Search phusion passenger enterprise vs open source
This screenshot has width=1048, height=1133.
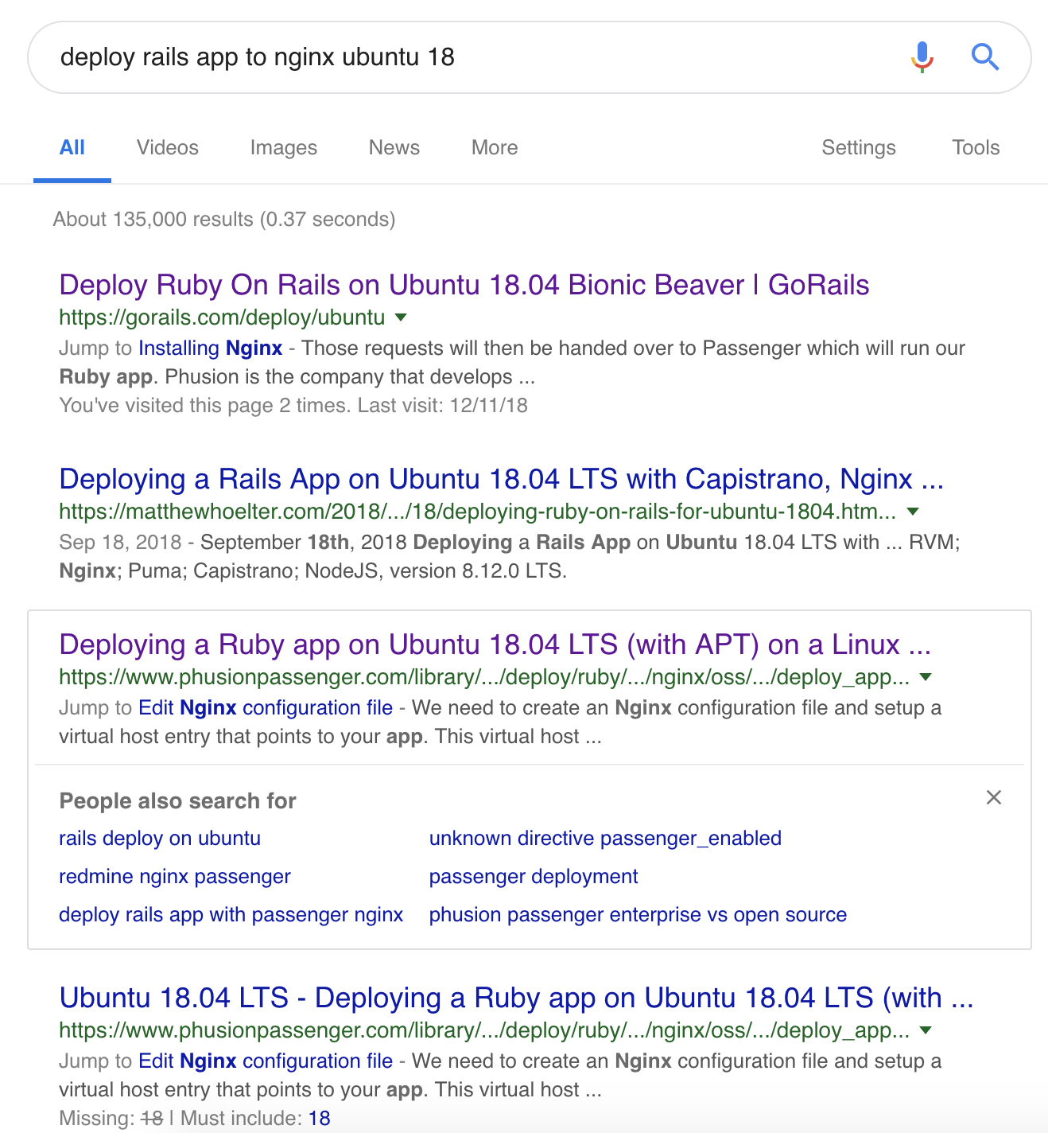click(638, 915)
